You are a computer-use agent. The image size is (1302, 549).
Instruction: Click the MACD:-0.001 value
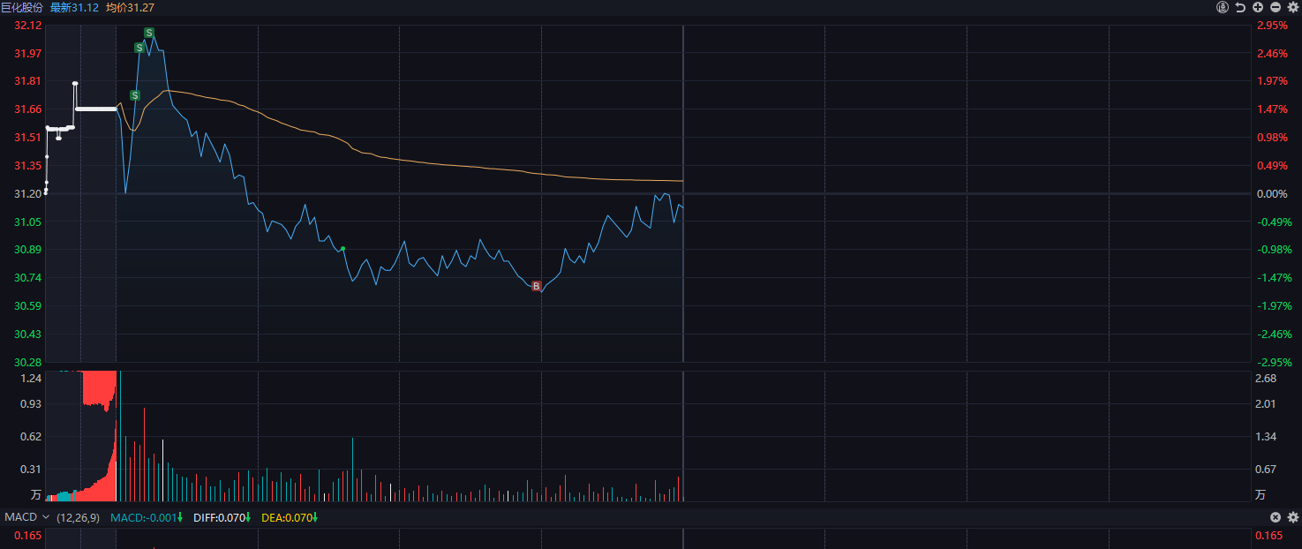click(x=146, y=517)
